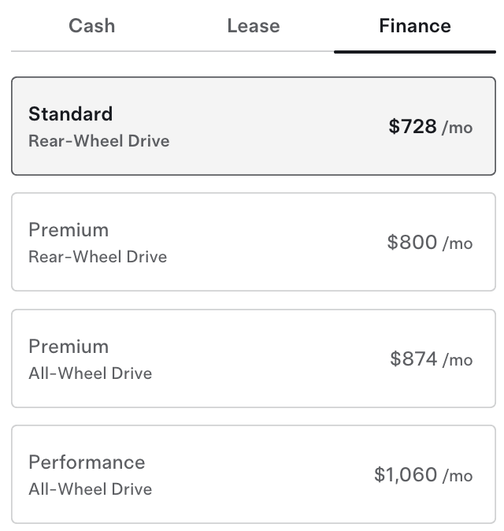This screenshot has width=504, height=531.
Task: Click the $1,060 /mo price
Action: [x=423, y=475]
